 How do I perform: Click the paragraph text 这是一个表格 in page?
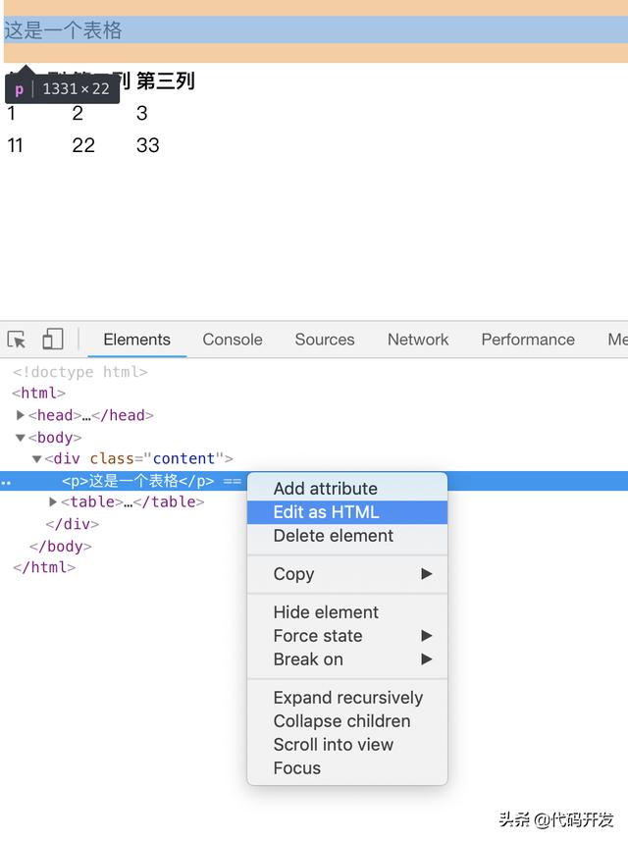pyautogui.click(x=64, y=30)
